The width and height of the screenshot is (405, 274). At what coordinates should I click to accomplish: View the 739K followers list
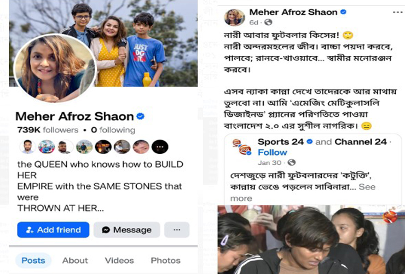point(48,130)
